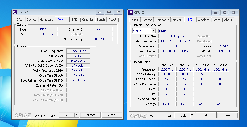This screenshot has width=247, height=127.
Task: Open Graphics tab in right window
Action: pyautogui.click(x=204, y=20)
